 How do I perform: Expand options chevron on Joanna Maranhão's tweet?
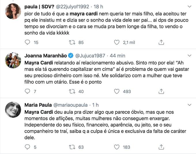point(189,55)
